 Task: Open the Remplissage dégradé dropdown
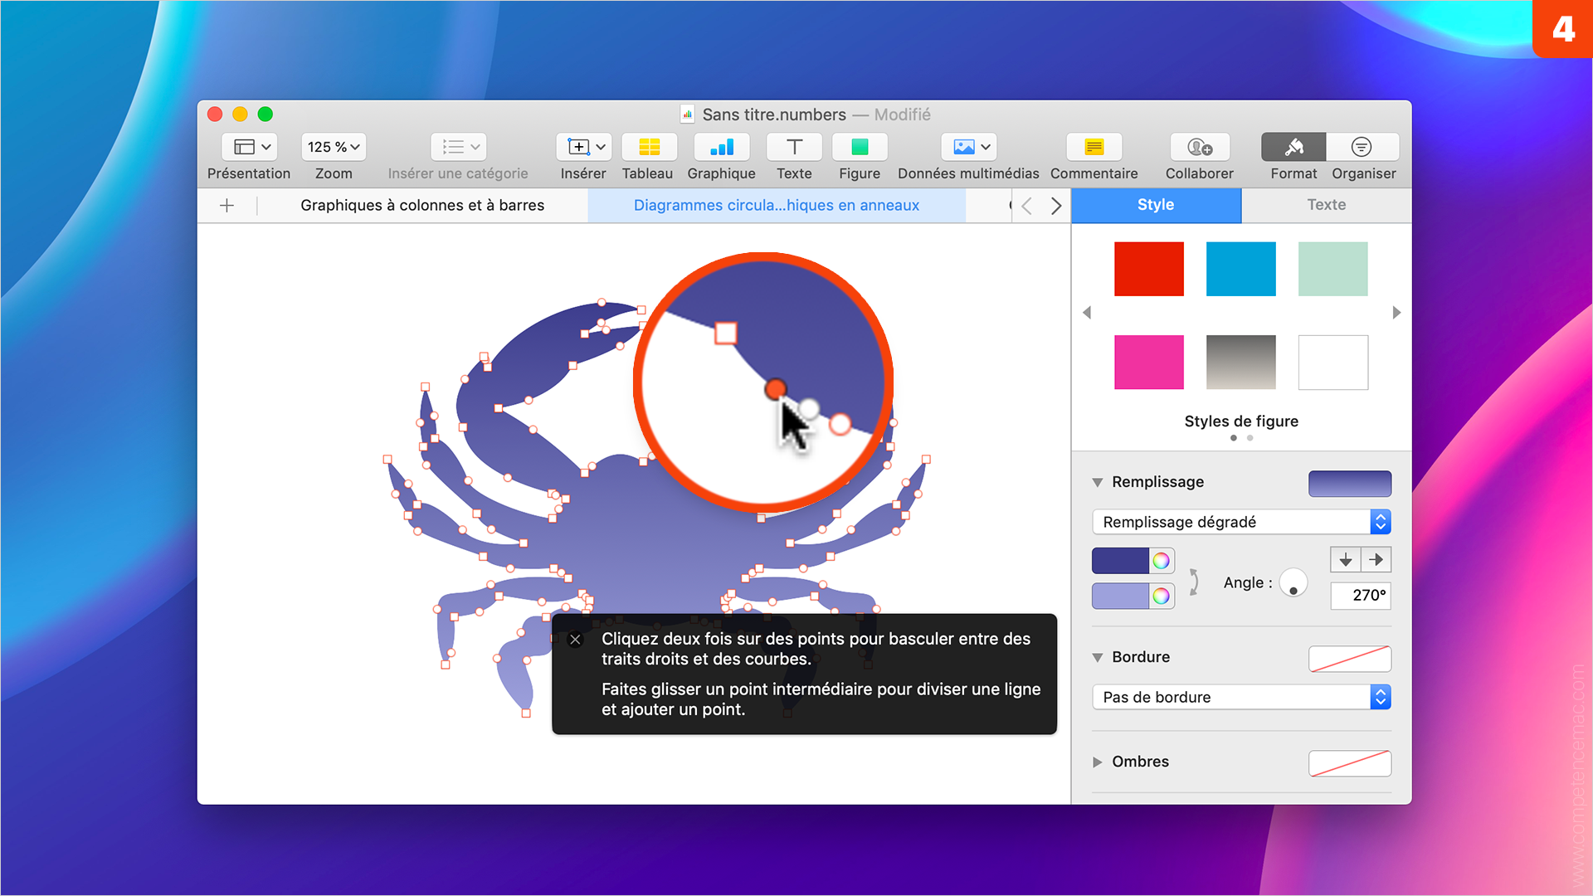1242,521
